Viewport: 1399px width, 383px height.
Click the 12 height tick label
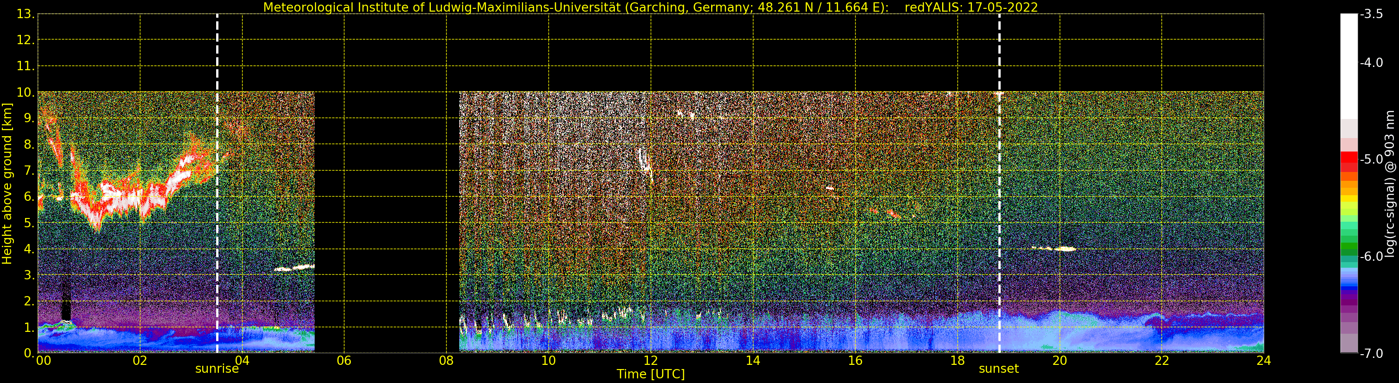[25, 40]
